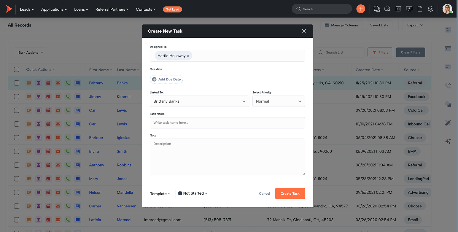Open the Not Started status dropdown
Screen dimensions: 458x232
point(193,193)
